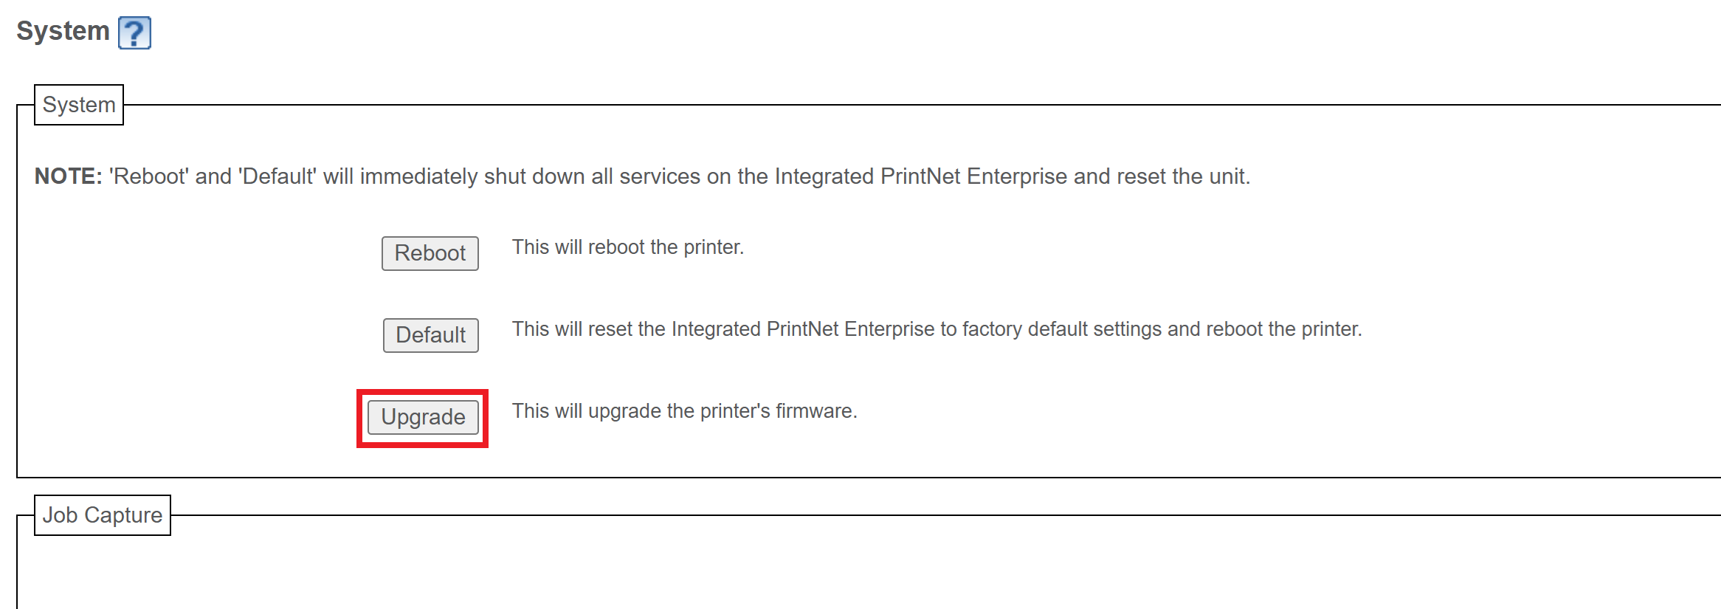This screenshot has width=1721, height=609.
Task: Select the bold NOTE: label
Action: pyautogui.click(x=68, y=176)
